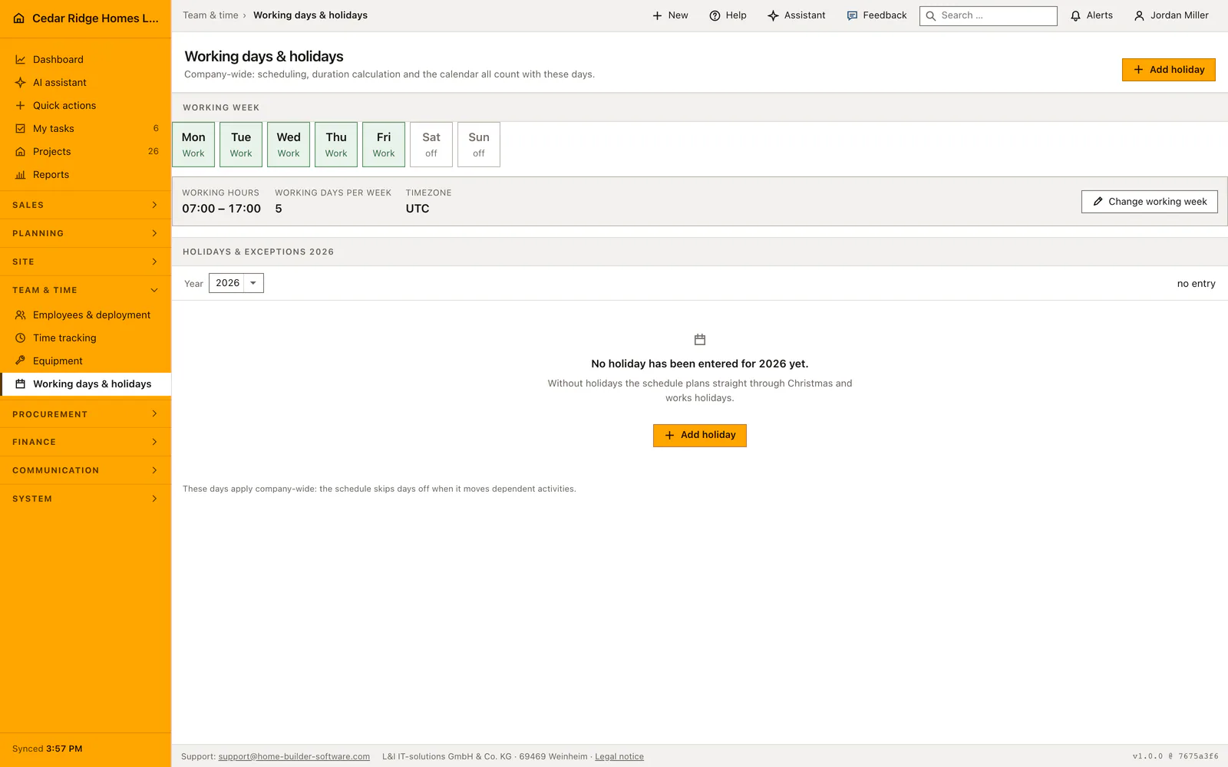The height and width of the screenshot is (767, 1228).
Task: Open Working days & holidays menu item
Action: click(85, 384)
